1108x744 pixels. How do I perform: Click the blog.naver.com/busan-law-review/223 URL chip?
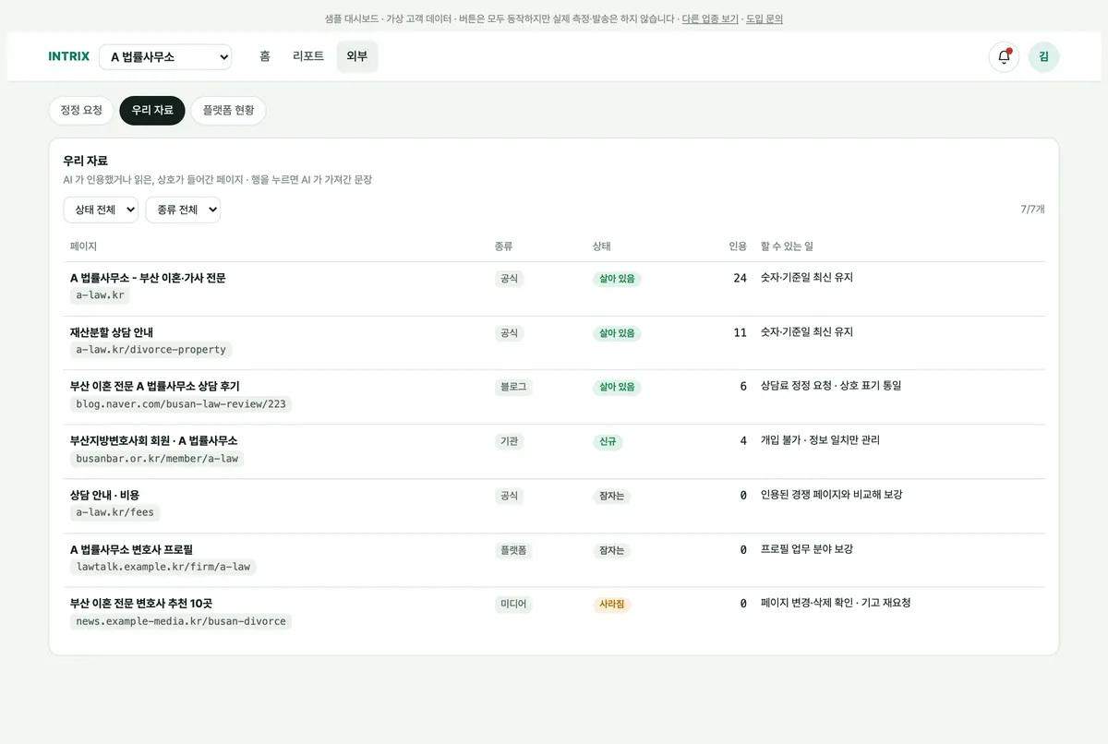(x=181, y=404)
